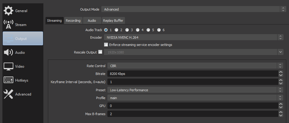The height and width of the screenshot is (123, 289).
Task: Click the Keyframe Interval label text
Action: tap(78, 82)
